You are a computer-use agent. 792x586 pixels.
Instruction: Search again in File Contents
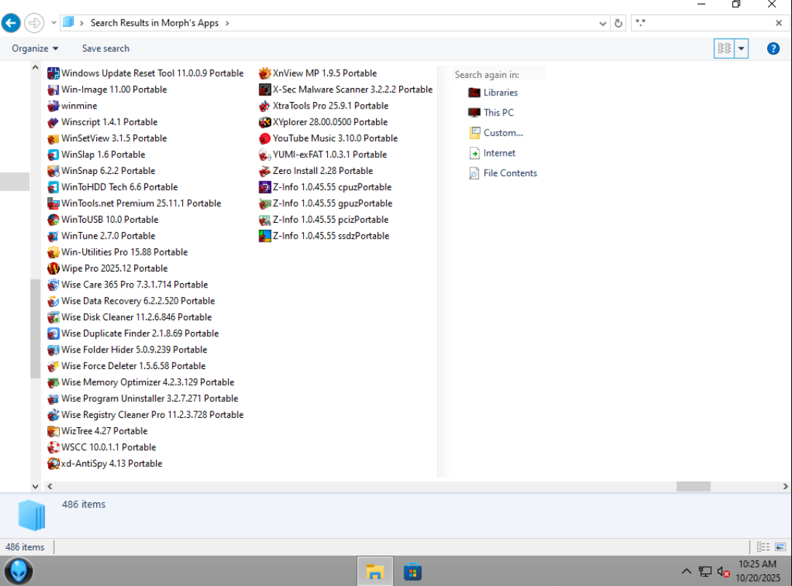tap(503, 173)
